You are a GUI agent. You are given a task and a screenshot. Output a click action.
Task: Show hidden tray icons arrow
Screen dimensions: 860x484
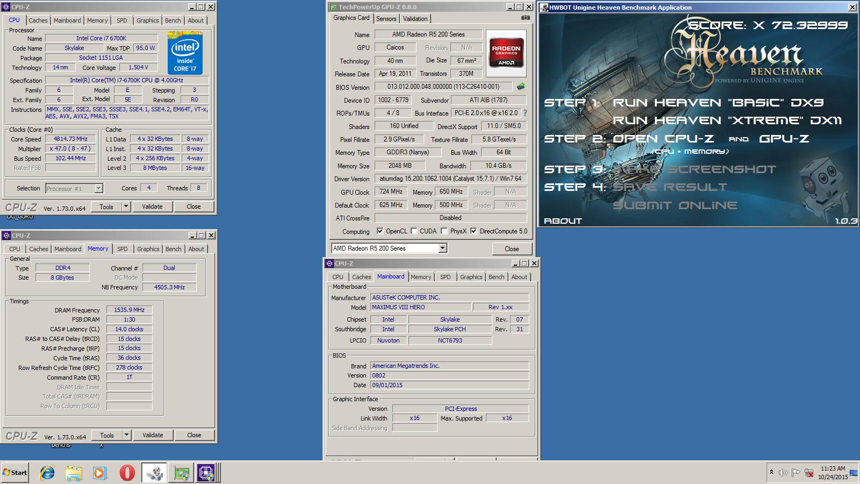(771, 472)
